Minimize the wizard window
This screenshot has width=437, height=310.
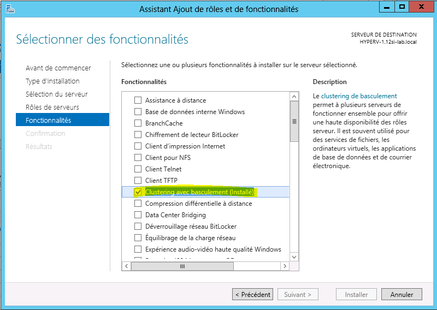(387, 7)
